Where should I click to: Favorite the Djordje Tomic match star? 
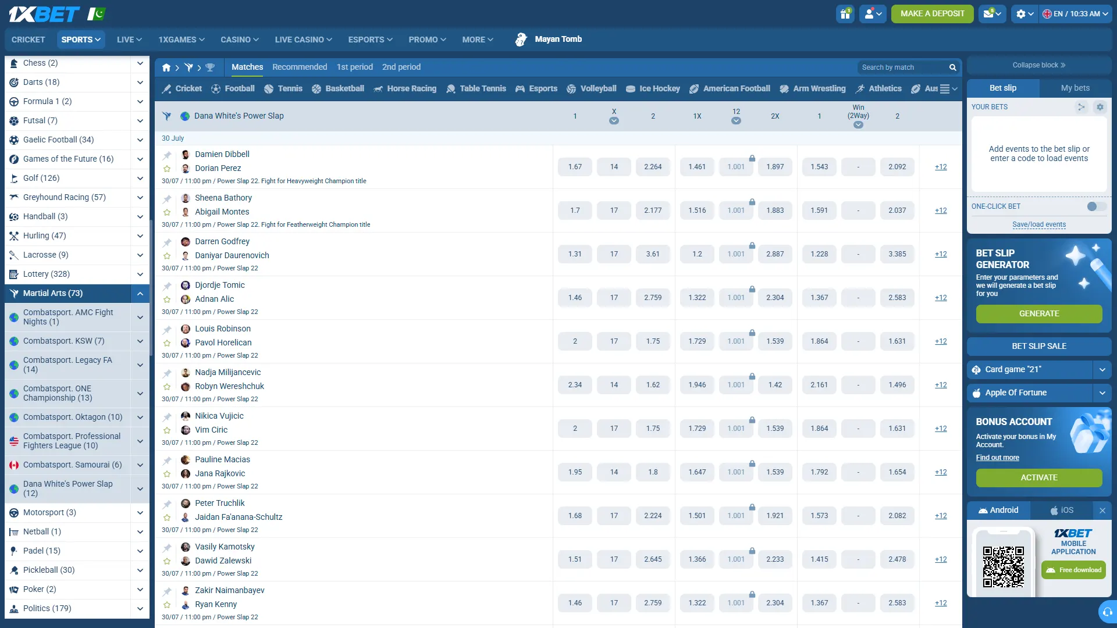(x=167, y=299)
